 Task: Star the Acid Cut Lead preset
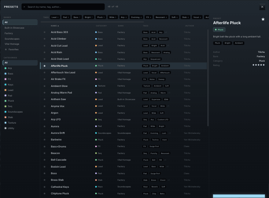(45, 45)
